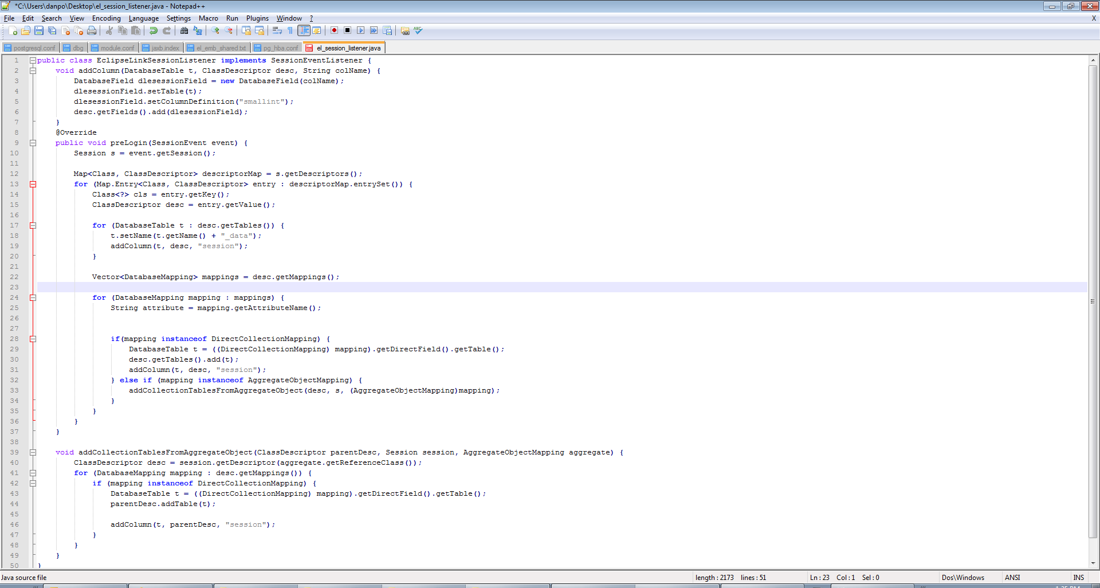
Task: Stop macro recording with black square icon
Action: tap(348, 31)
